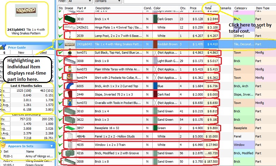Click 'Name' column header in Appears In Sets
276x166 pixels.
[30, 151]
